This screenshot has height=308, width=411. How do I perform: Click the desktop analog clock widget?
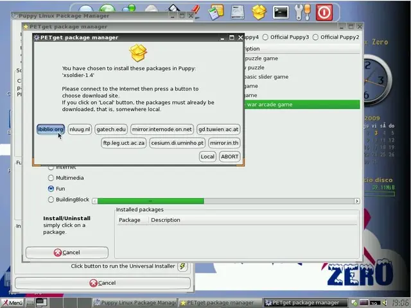tap(376, 80)
